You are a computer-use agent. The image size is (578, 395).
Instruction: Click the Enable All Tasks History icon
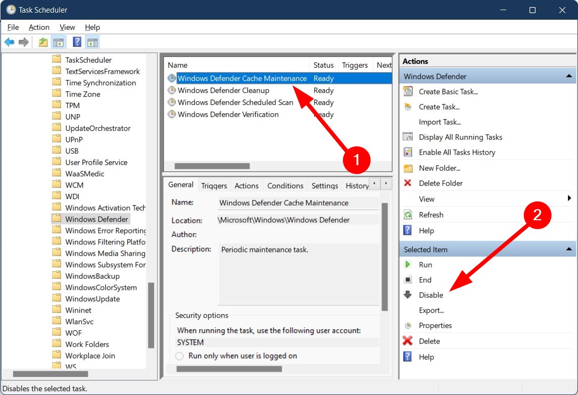(408, 152)
